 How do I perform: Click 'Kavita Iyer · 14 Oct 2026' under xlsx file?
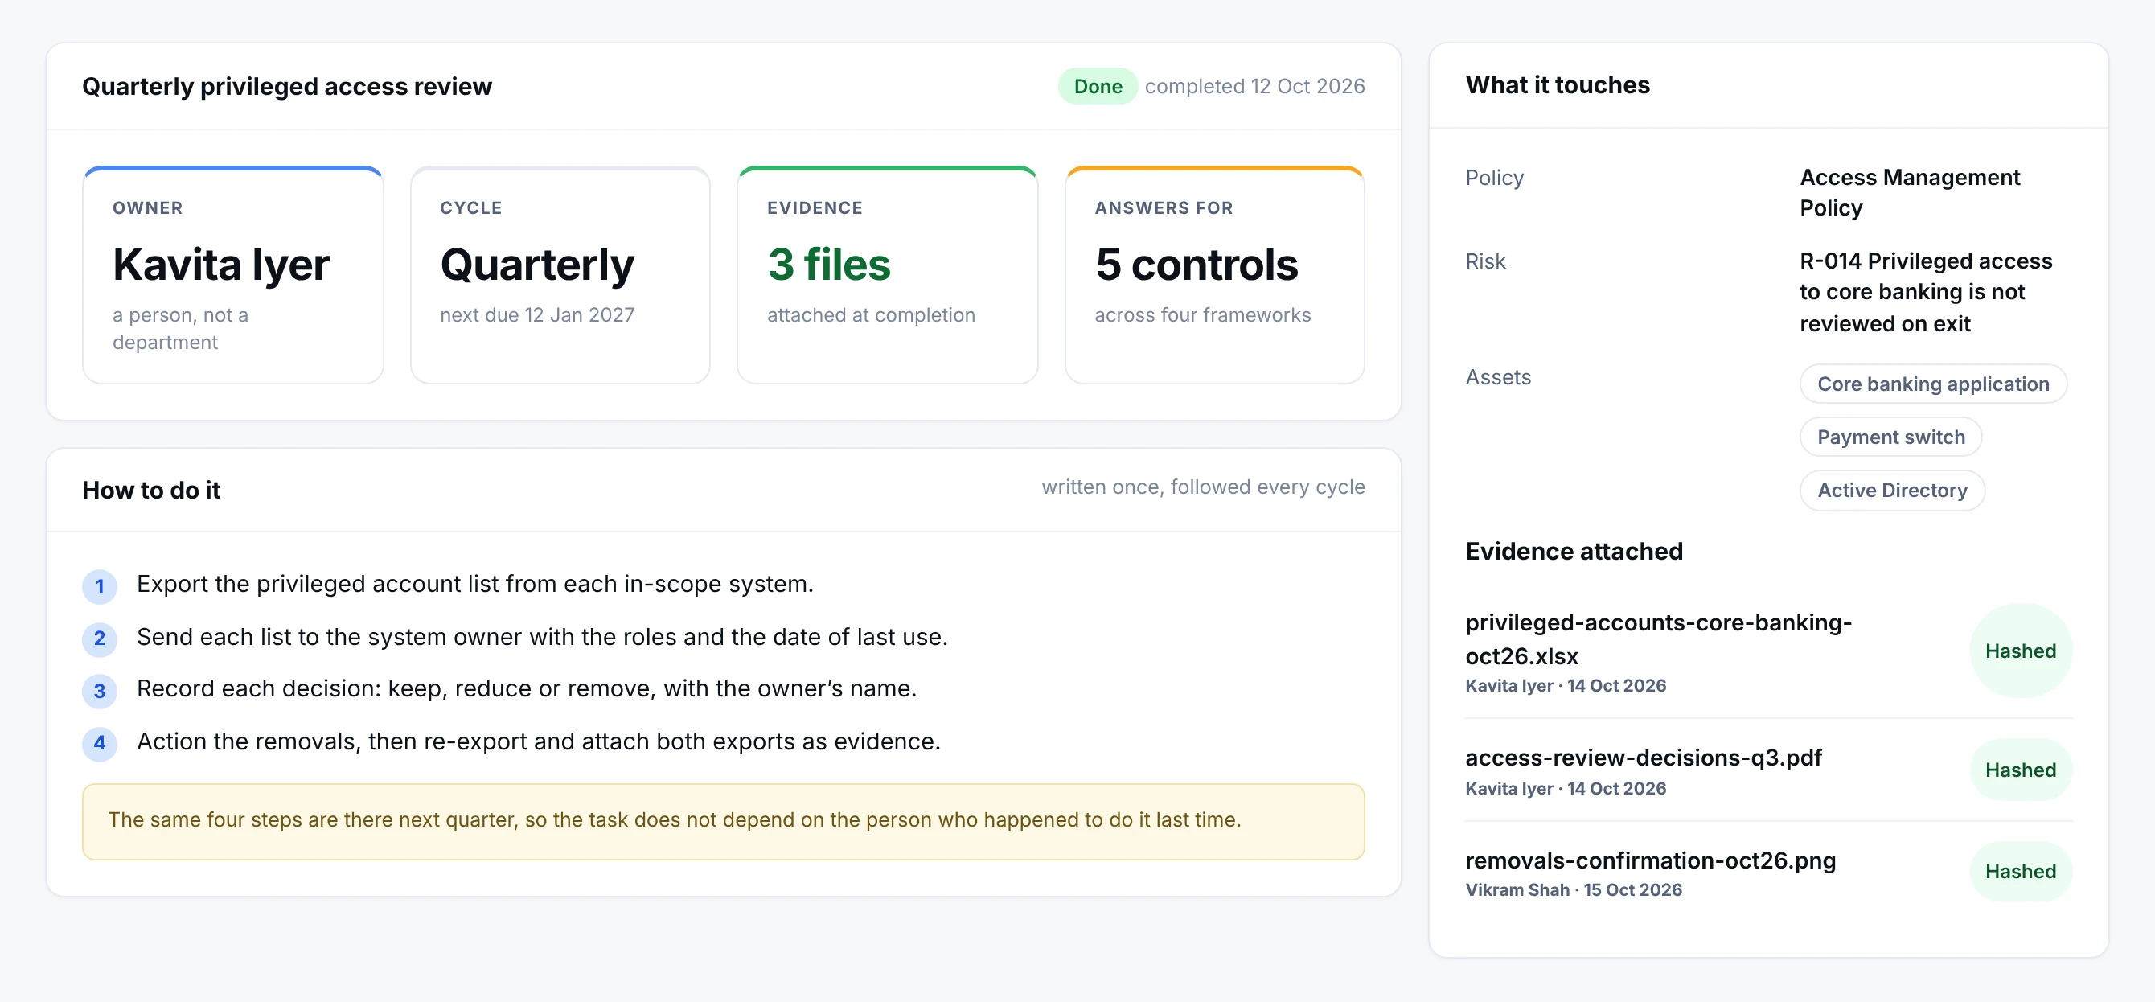(1566, 685)
